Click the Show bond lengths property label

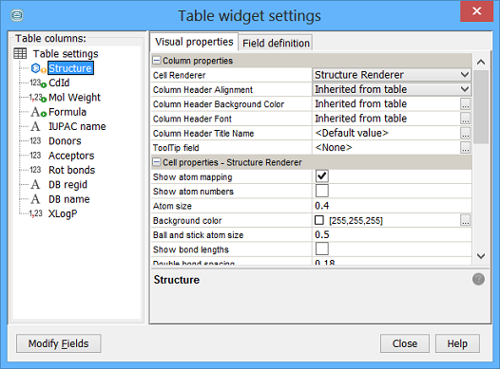191,249
